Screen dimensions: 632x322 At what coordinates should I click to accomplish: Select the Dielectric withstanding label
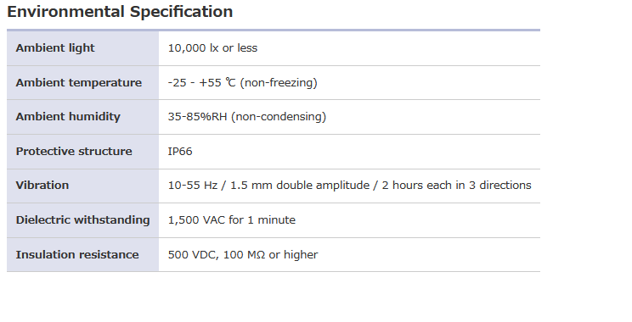tap(82, 220)
